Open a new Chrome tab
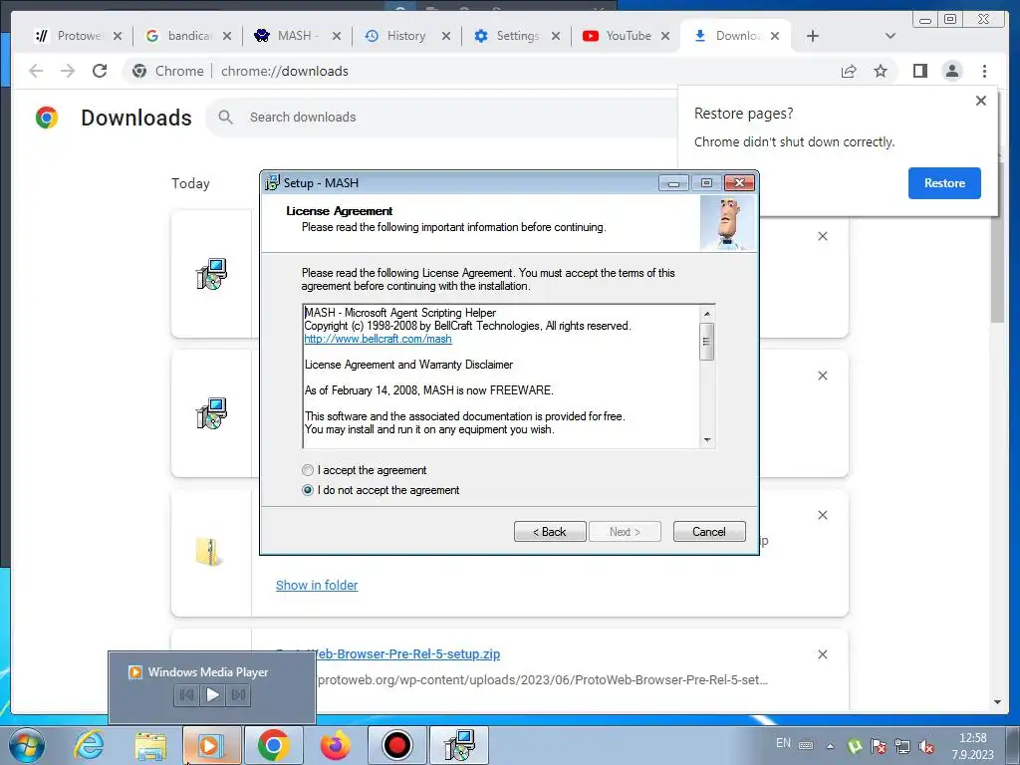This screenshot has width=1020, height=765. click(x=813, y=37)
